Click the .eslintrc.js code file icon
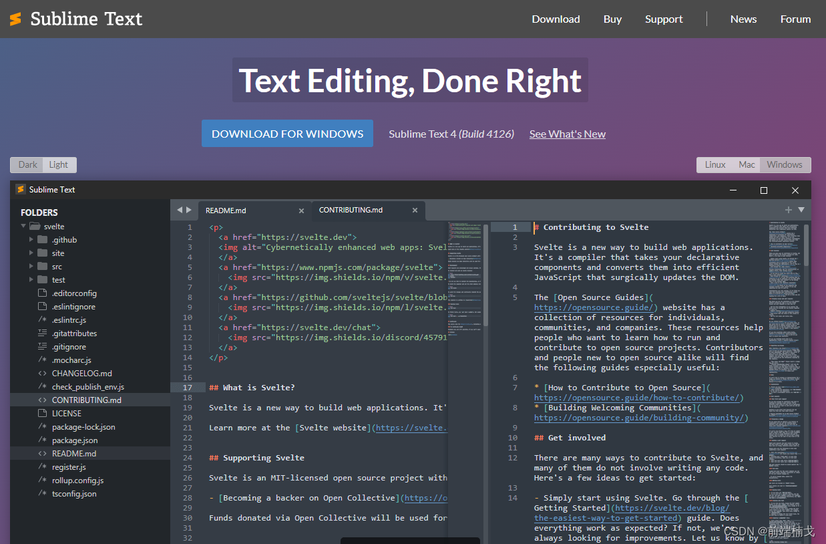The width and height of the screenshot is (826, 544). [42, 320]
